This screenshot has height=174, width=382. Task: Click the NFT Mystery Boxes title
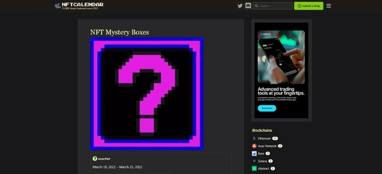(119, 32)
